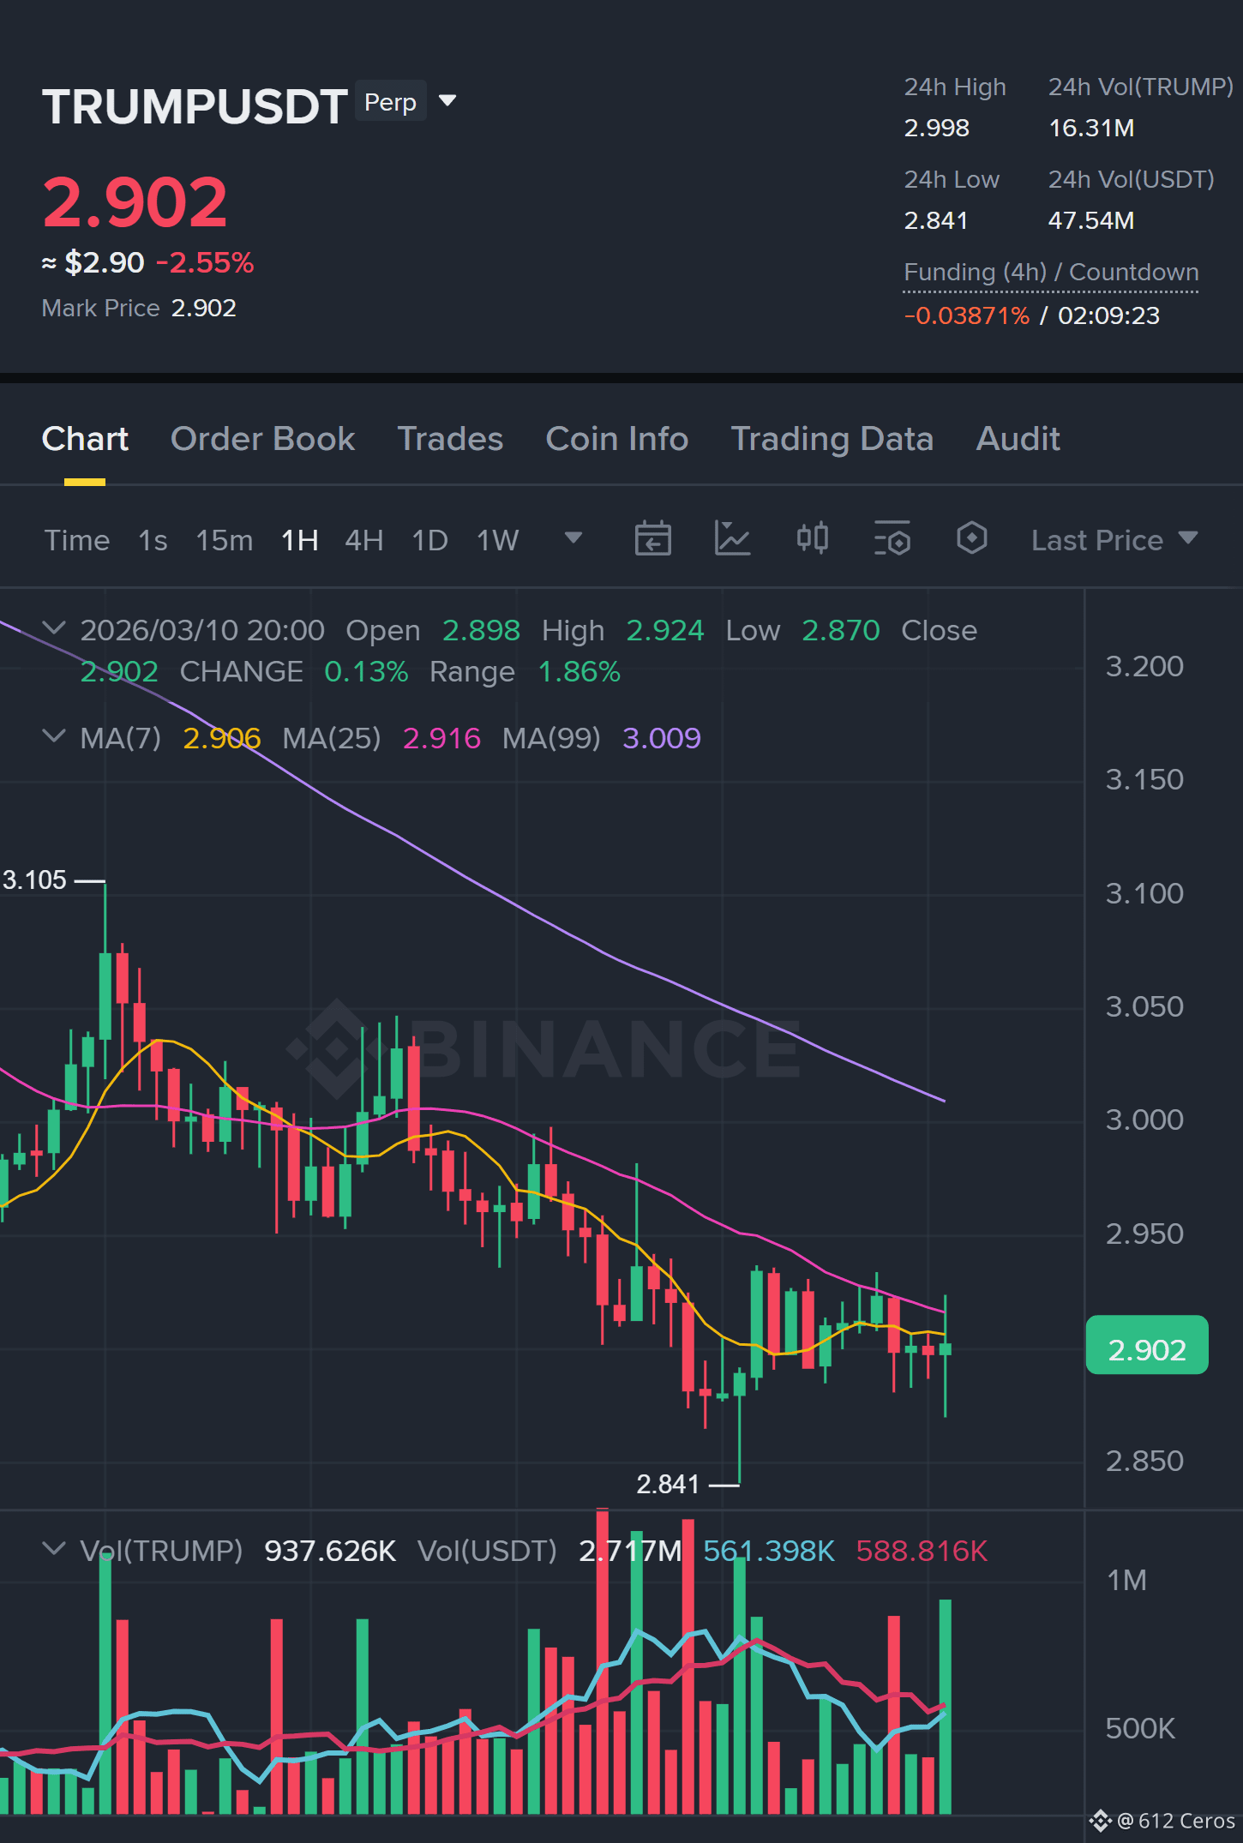The height and width of the screenshot is (1843, 1243).
Task: Click the green 2.902 price marker
Action: (x=1147, y=1345)
